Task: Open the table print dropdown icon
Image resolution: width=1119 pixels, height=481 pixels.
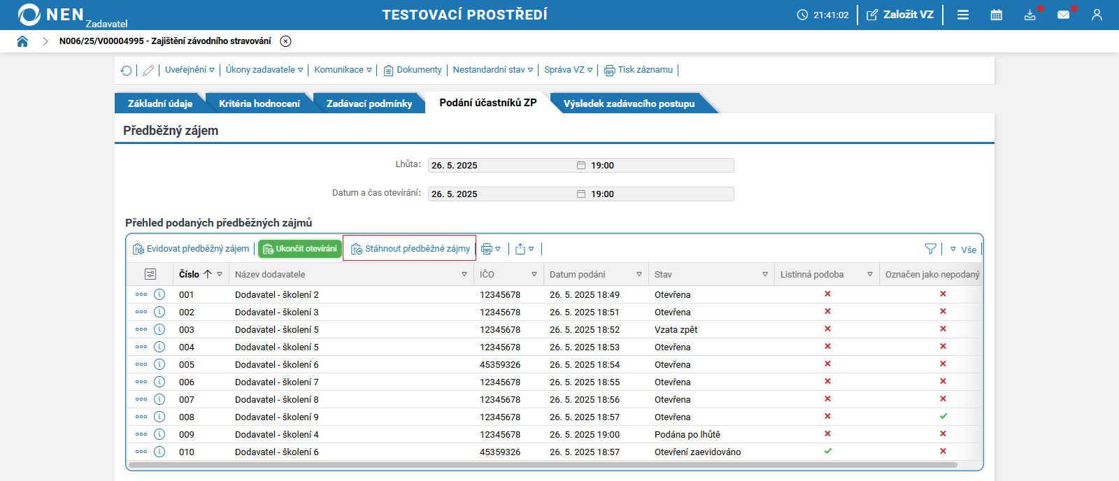Action: (x=491, y=249)
